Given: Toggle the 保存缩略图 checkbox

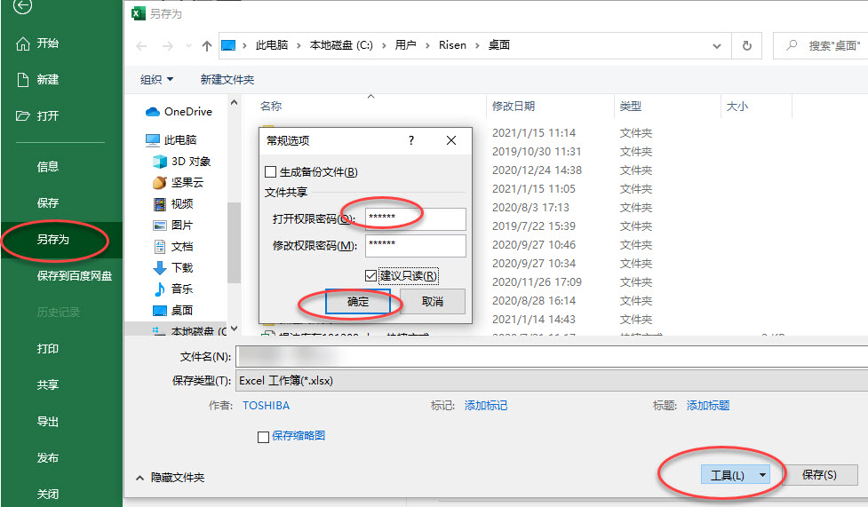Looking at the screenshot, I should (263, 437).
